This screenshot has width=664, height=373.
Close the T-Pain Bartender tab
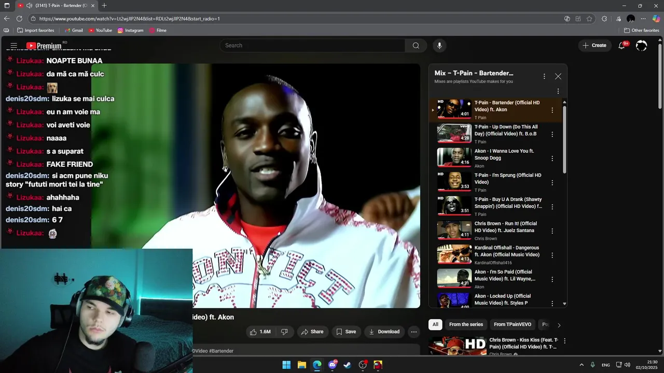(93, 6)
